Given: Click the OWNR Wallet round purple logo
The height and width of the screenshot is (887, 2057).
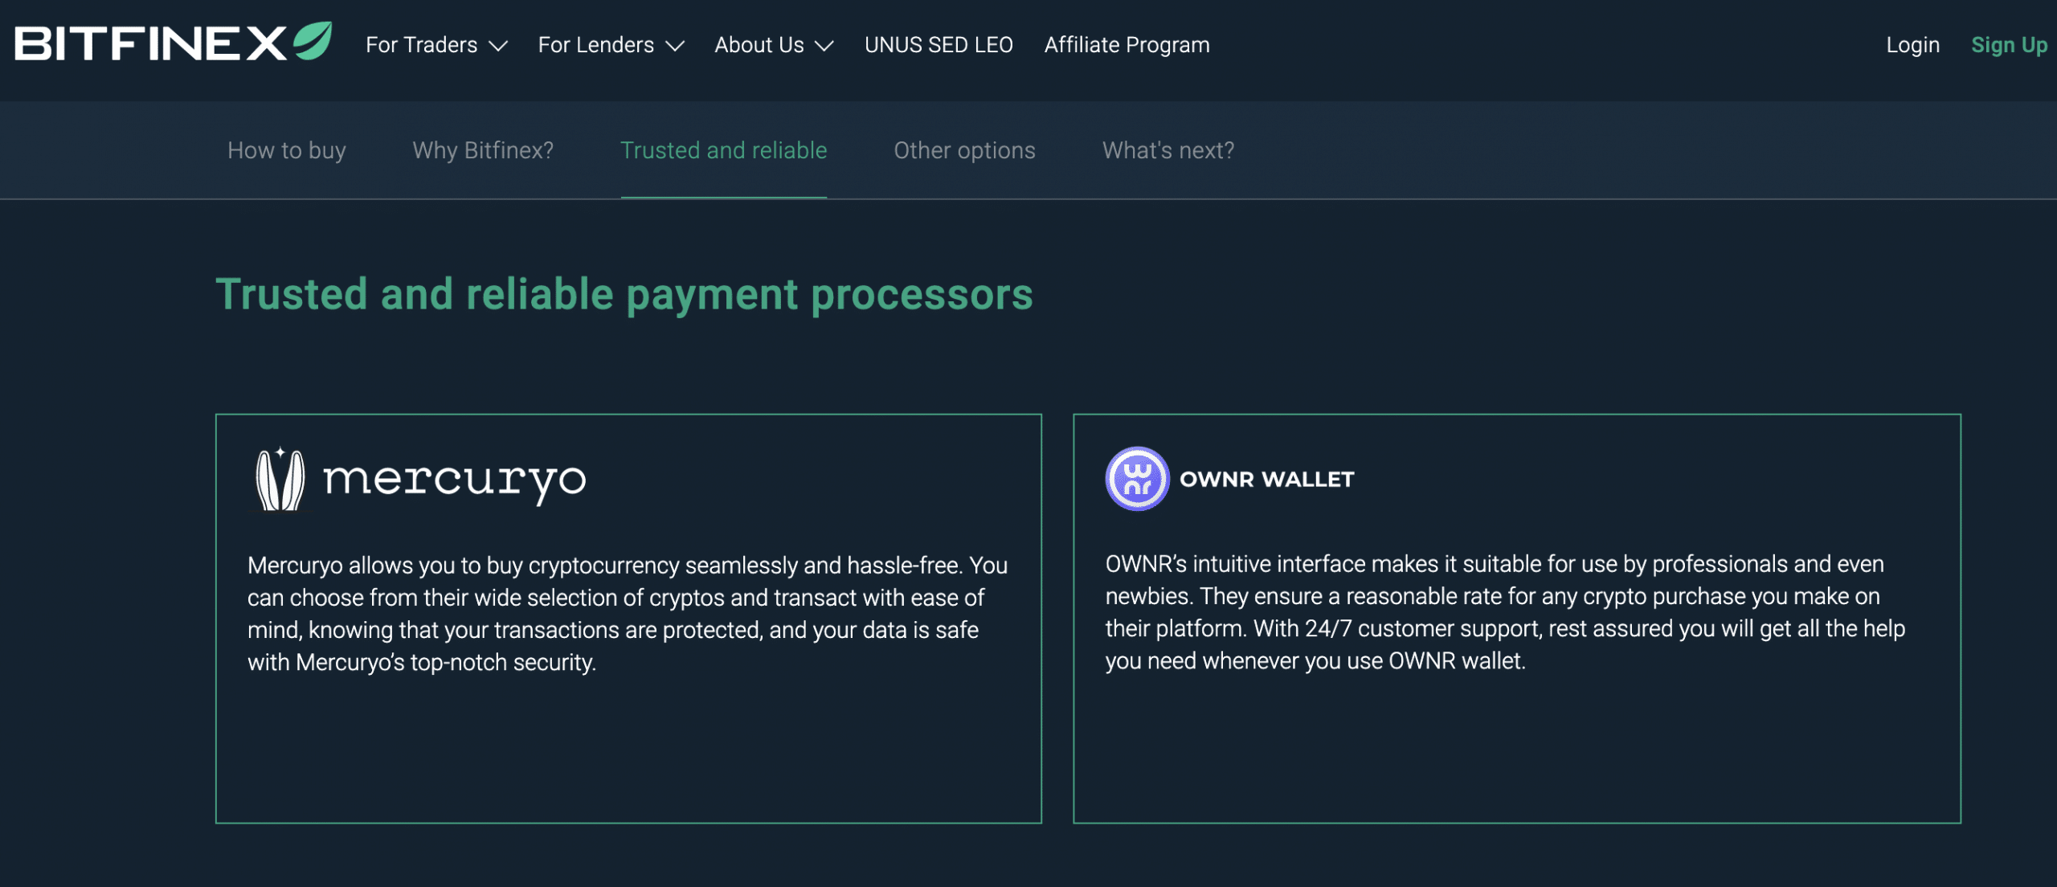Looking at the screenshot, I should 1137,479.
